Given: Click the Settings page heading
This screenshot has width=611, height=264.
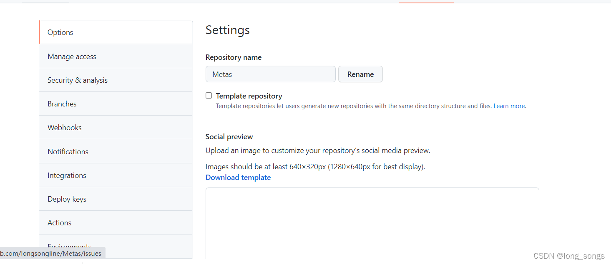Looking at the screenshot, I should 228,30.
